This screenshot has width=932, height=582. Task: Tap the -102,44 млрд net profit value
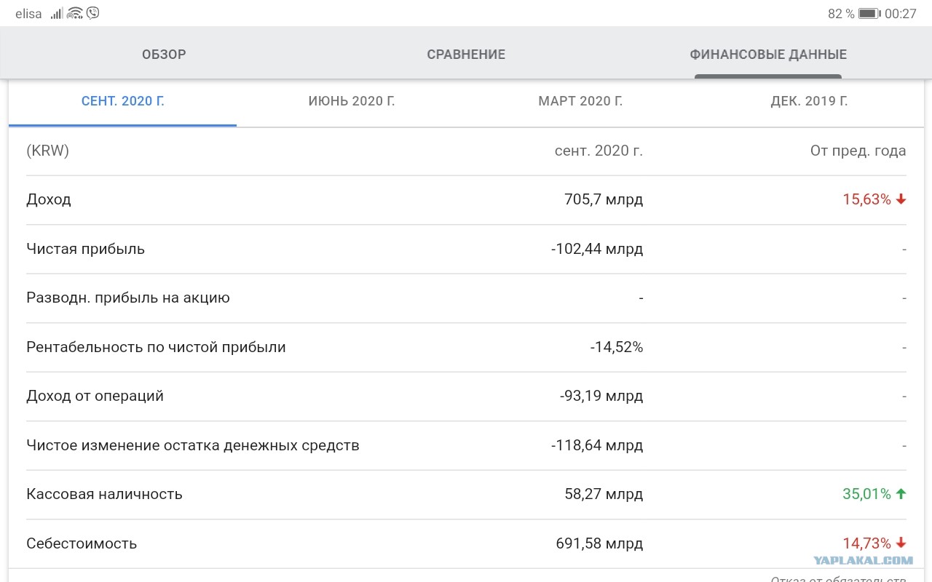597,249
